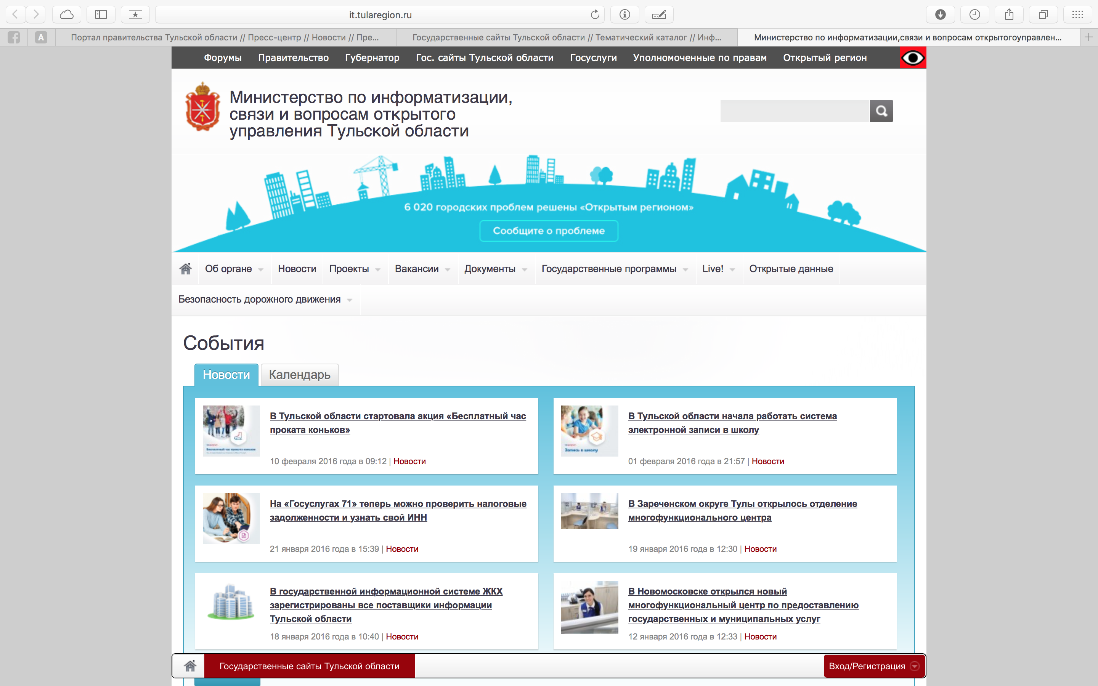
Task: Click the pencil annotate toolbar icon
Action: coord(659,14)
